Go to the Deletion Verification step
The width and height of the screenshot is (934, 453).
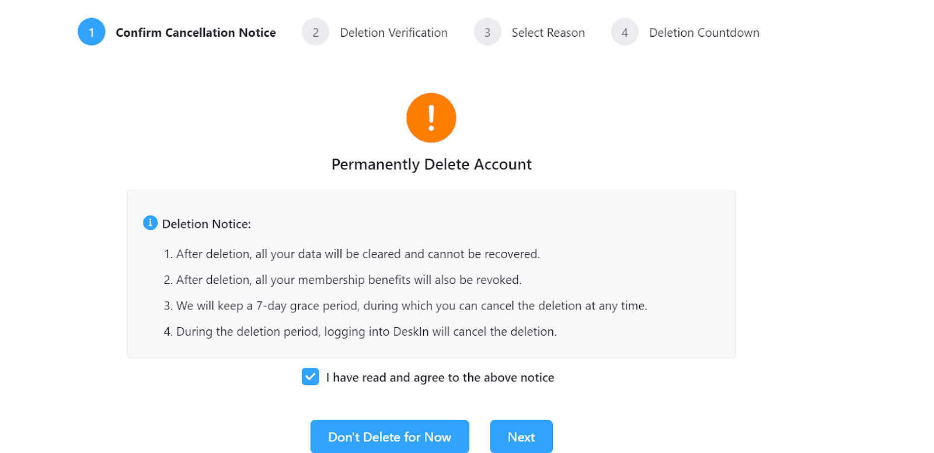(394, 33)
